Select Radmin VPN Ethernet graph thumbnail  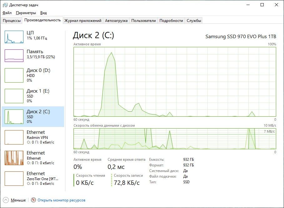pos(14,137)
